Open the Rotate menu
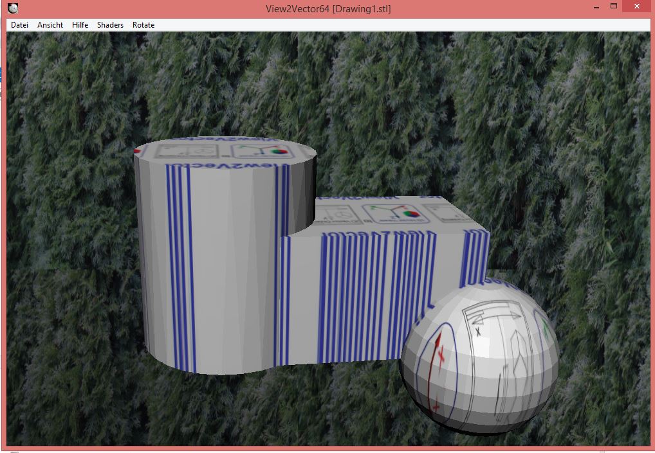This screenshot has width=655, height=453. (x=143, y=25)
